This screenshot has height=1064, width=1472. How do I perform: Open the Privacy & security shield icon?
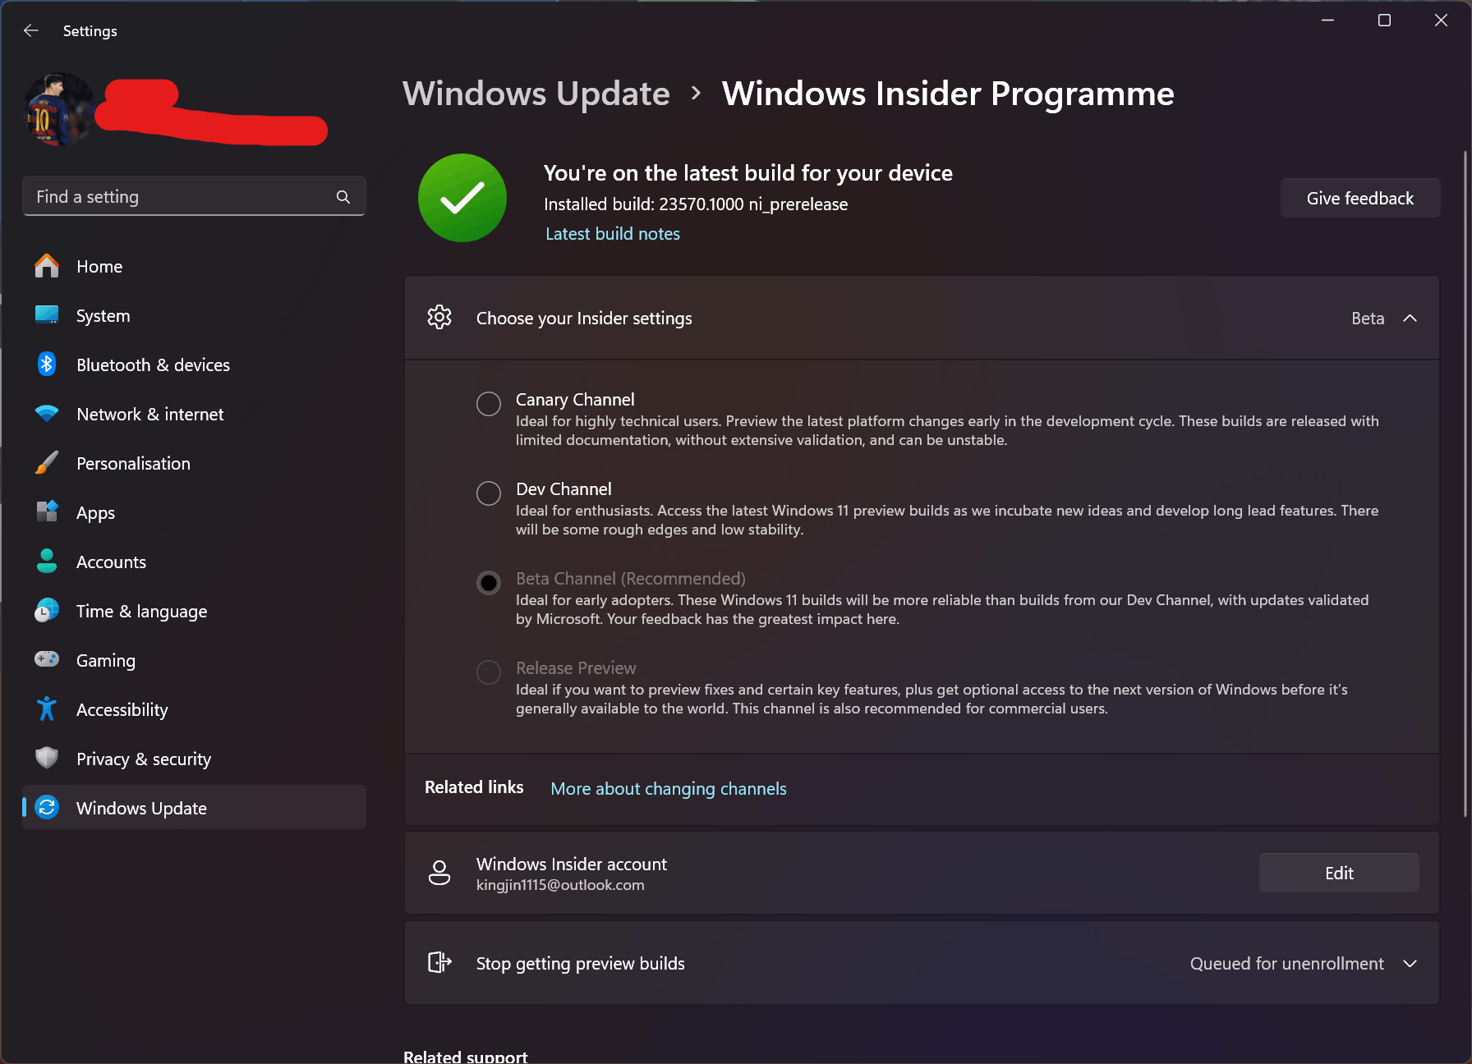click(x=47, y=758)
